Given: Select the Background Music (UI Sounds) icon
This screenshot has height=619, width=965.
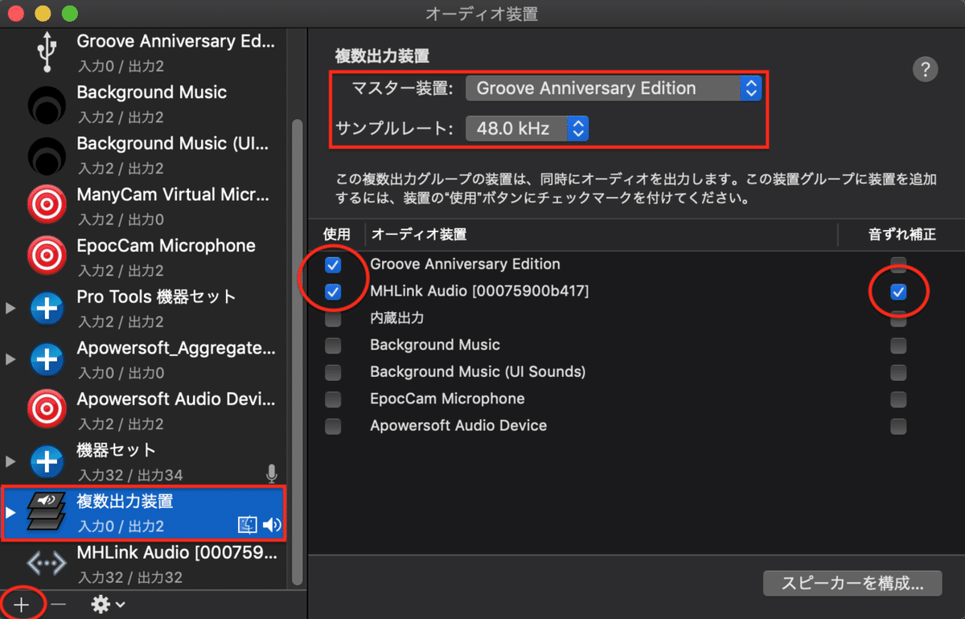Looking at the screenshot, I should 47,155.
